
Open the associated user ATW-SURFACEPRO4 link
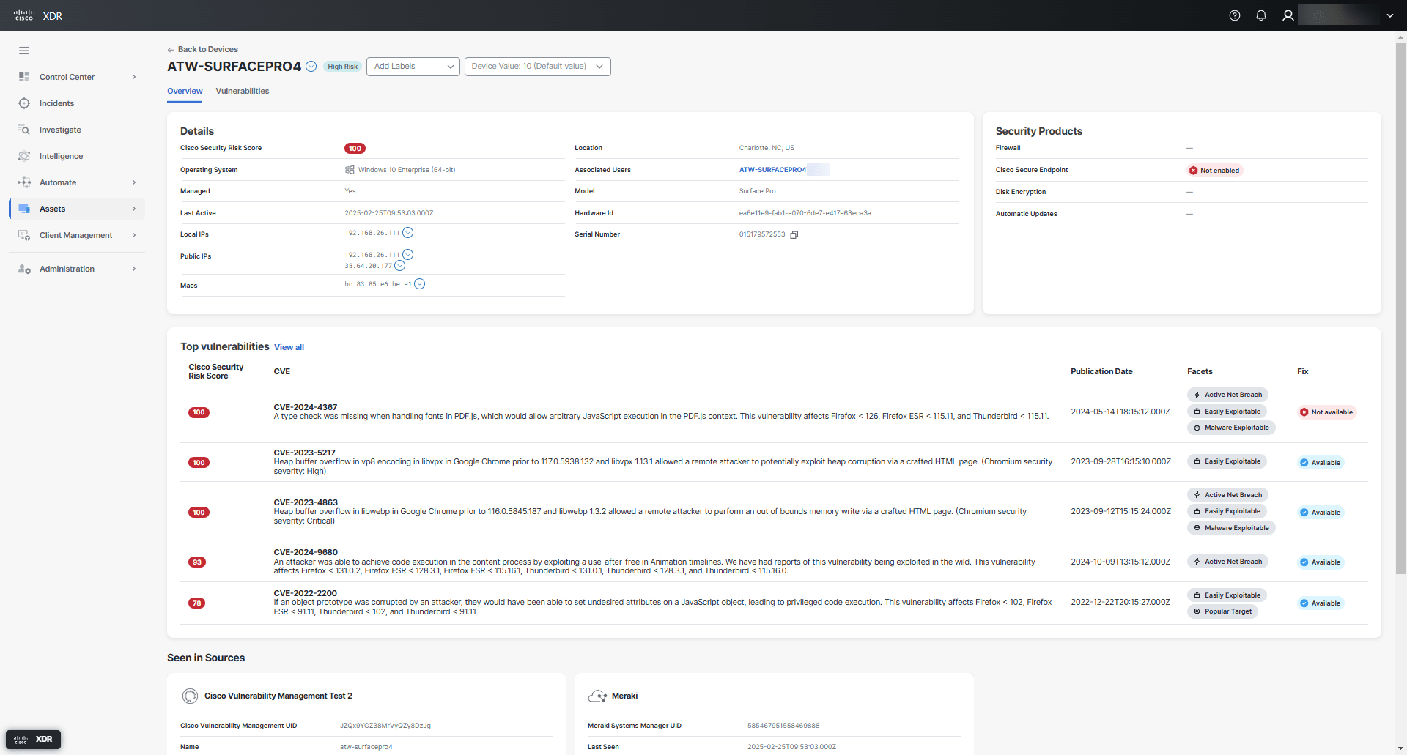coord(772,170)
